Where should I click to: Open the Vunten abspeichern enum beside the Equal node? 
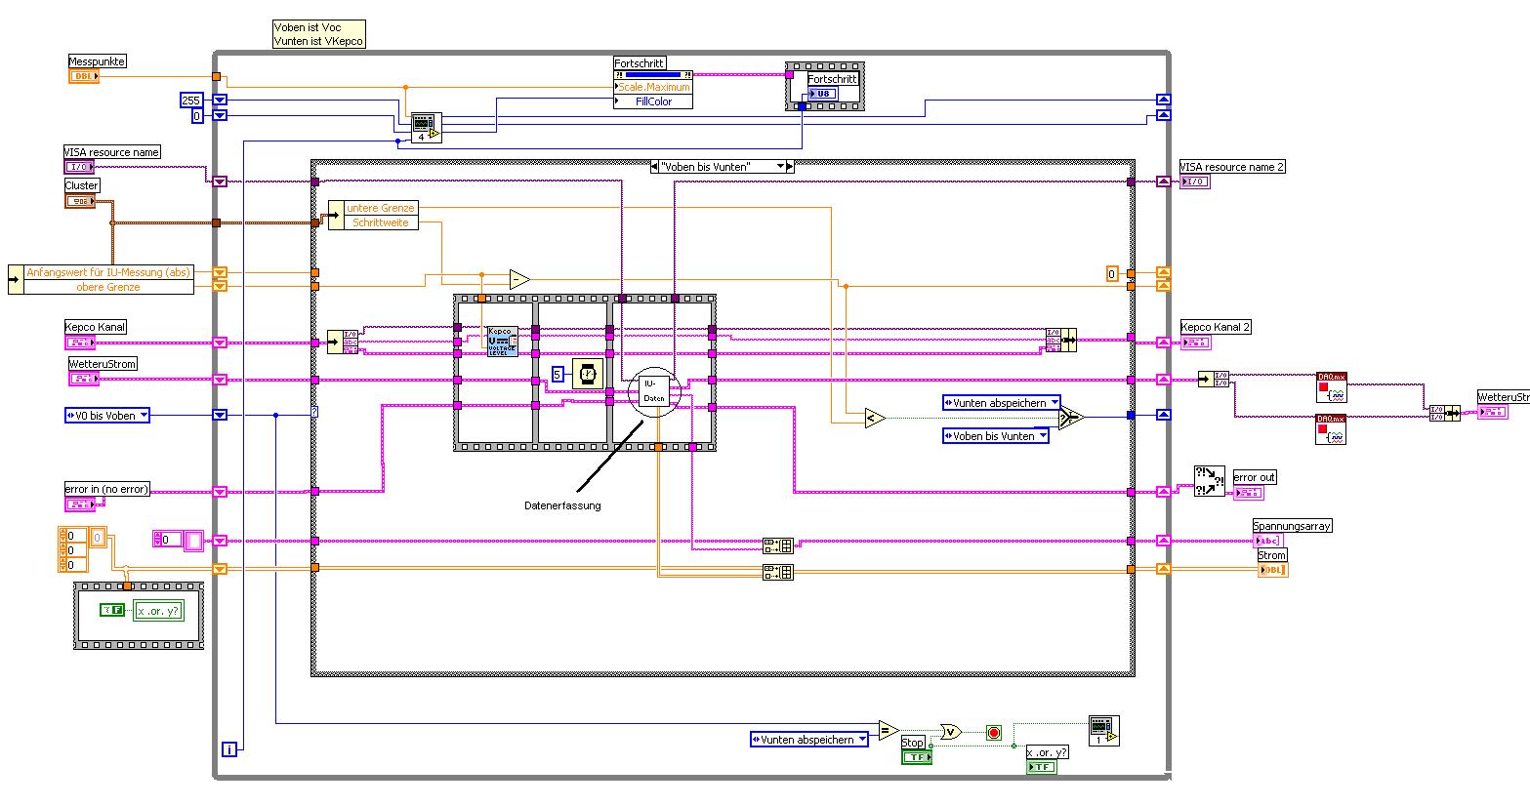point(809,740)
